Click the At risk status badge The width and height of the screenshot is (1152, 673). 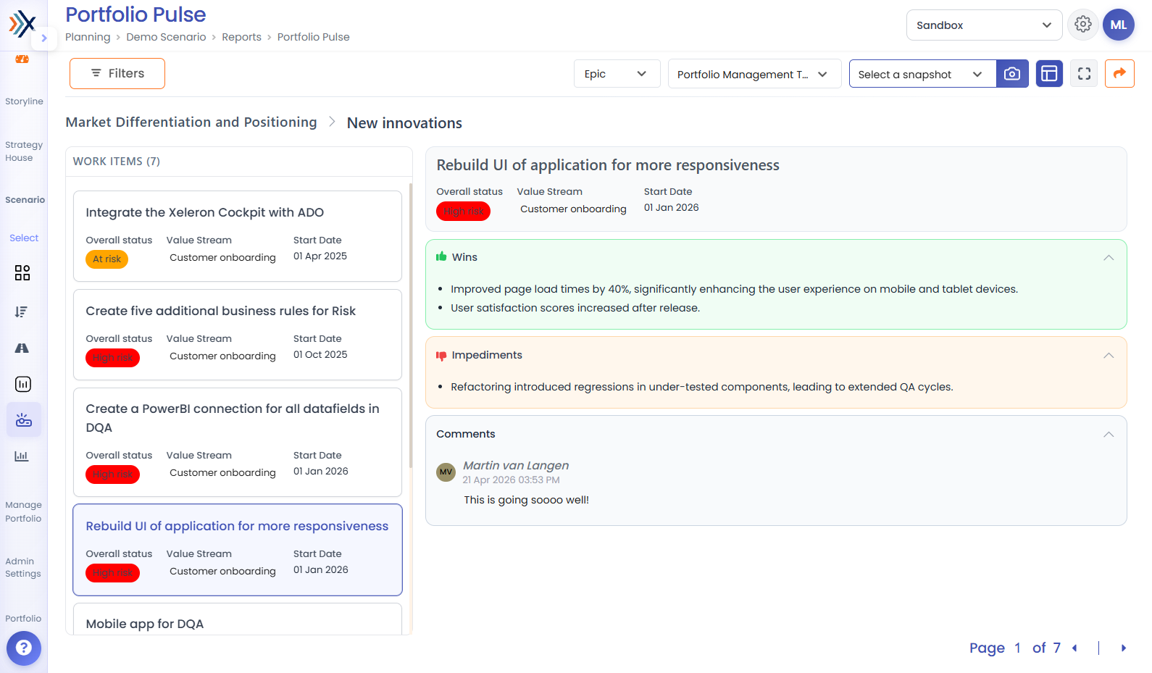pos(107,259)
